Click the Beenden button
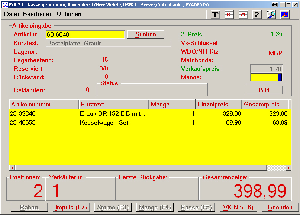Viewport: 300px width, 215px height. coord(280,207)
